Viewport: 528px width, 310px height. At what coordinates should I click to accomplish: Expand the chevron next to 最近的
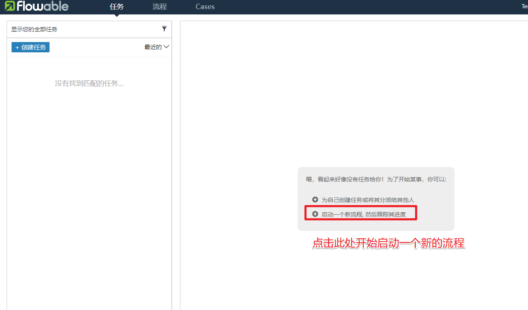pyautogui.click(x=166, y=47)
